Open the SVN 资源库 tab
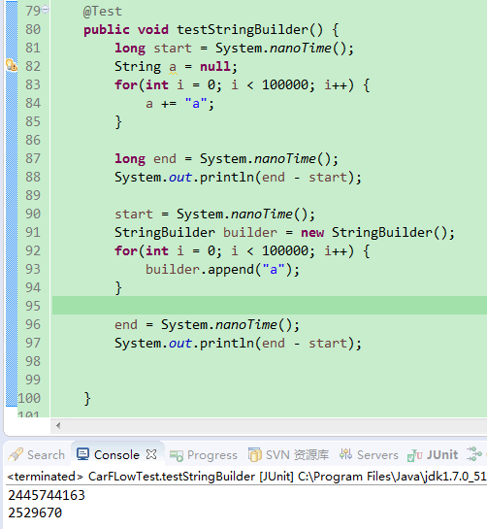The height and width of the screenshot is (529, 487). pos(288,455)
